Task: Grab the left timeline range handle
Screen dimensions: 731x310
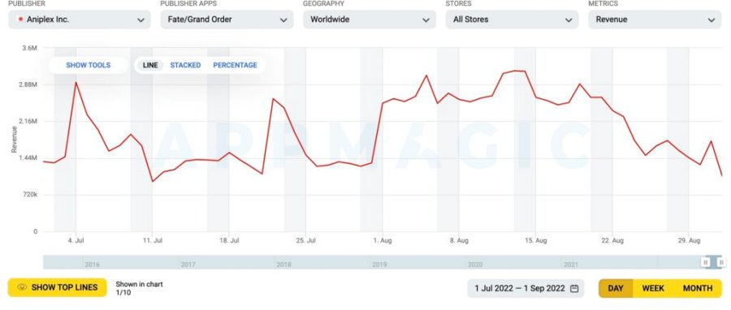Action: (705, 262)
